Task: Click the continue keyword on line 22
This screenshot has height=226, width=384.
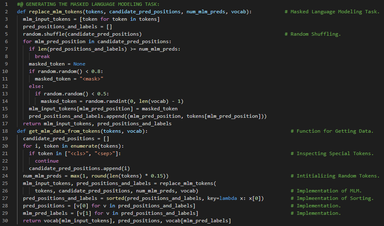Action: tap(47, 161)
